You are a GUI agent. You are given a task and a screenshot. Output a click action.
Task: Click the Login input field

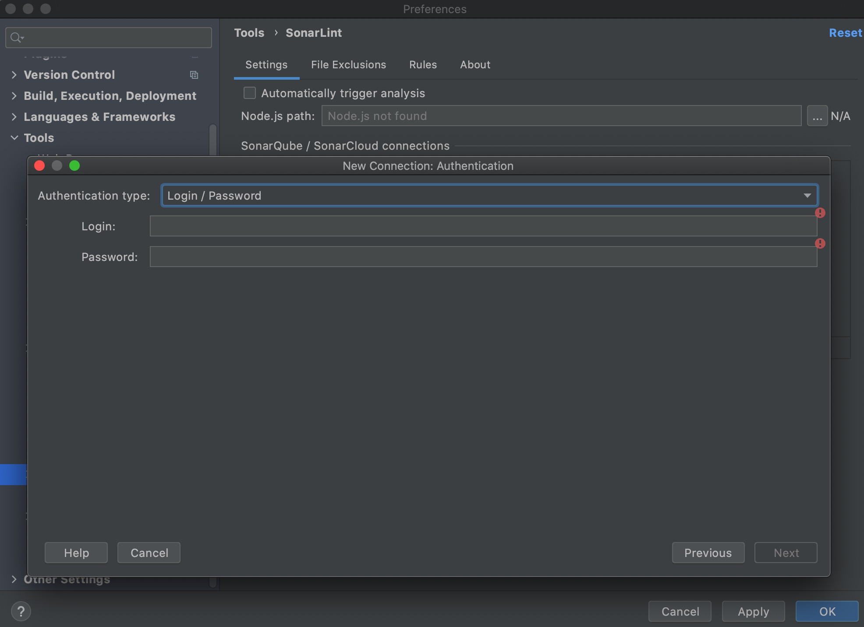[x=483, y=226]
